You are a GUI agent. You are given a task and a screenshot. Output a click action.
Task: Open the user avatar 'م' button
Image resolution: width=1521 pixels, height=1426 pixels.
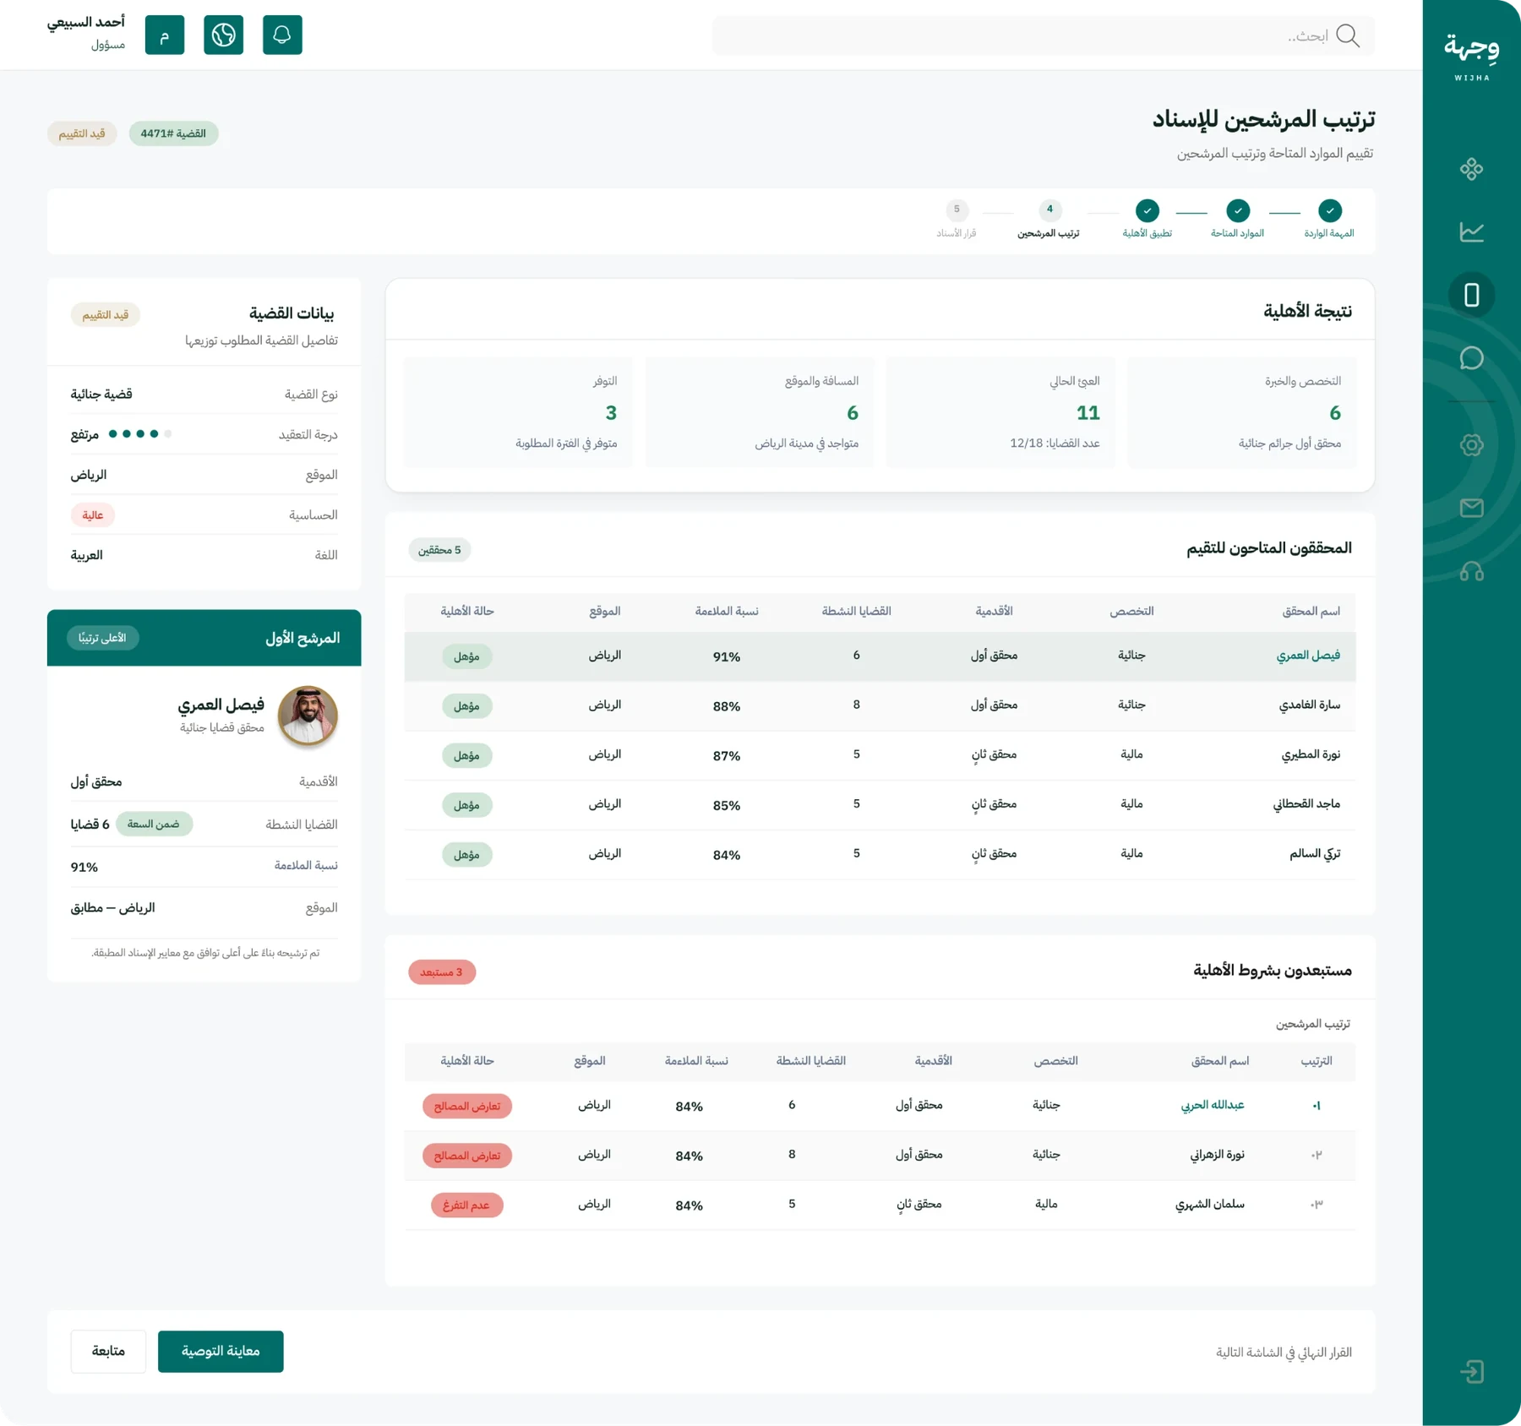(165, 35)
